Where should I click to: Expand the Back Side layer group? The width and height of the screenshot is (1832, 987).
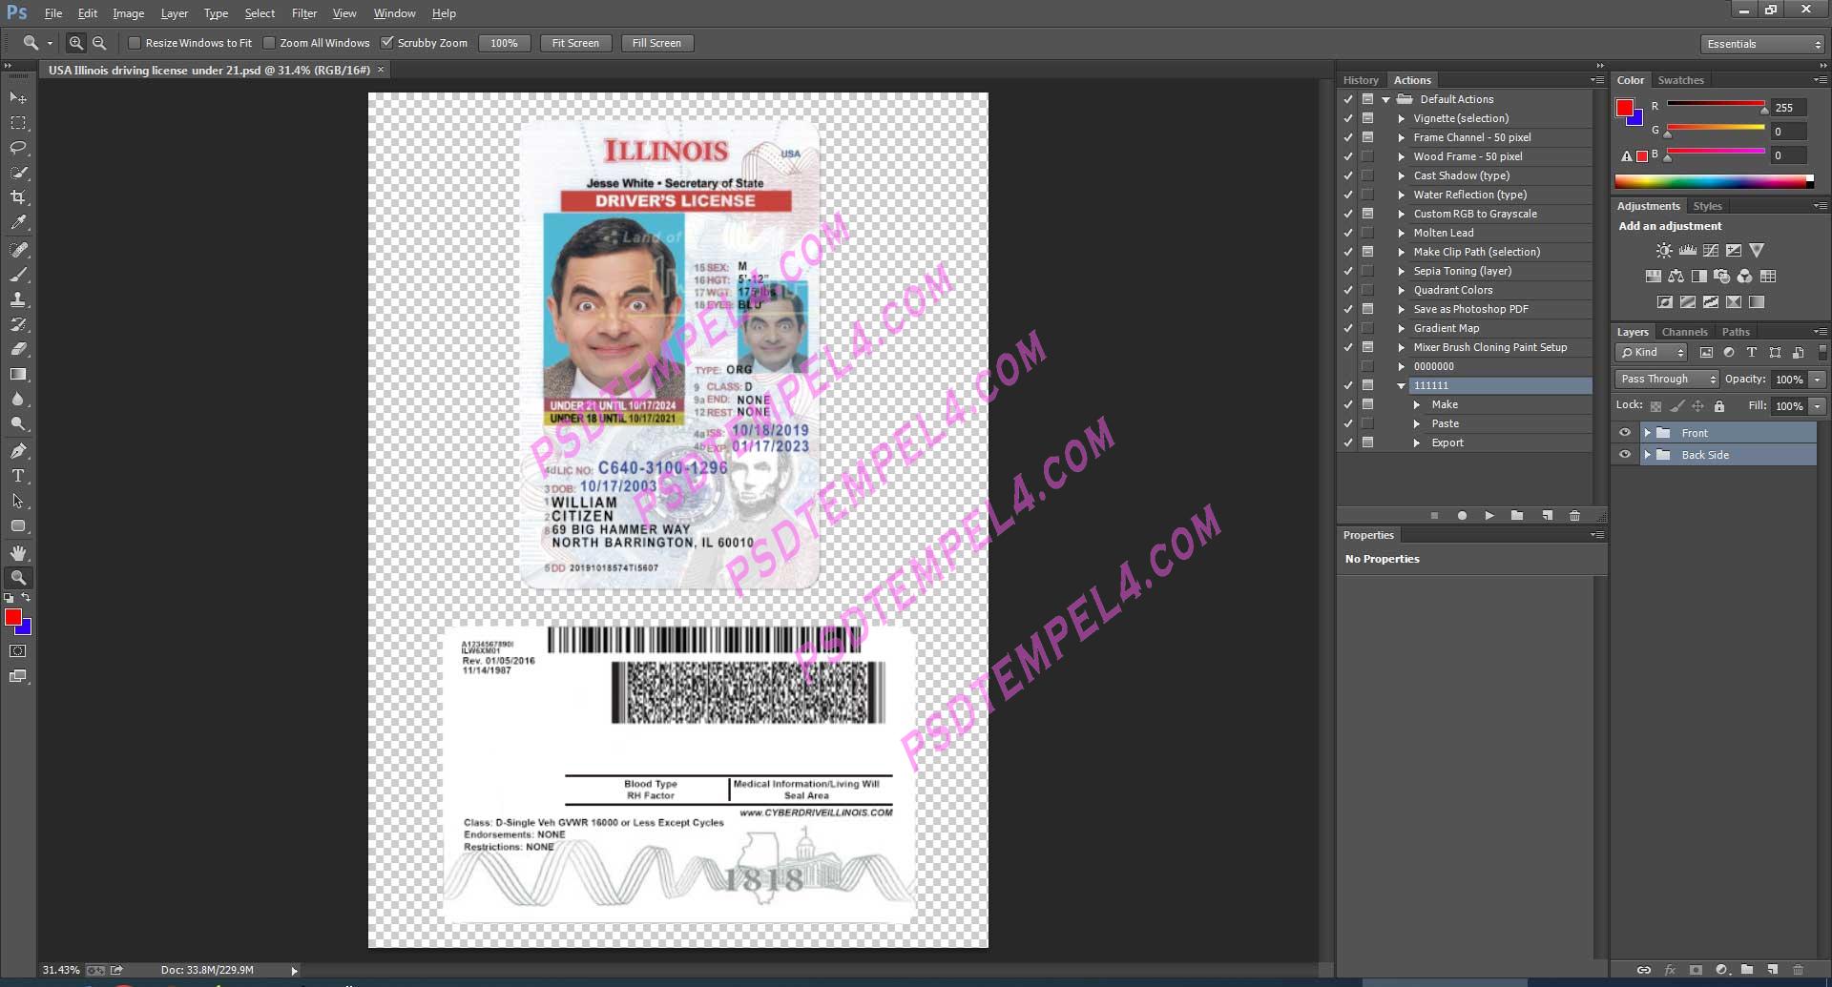pos(1648,455)
